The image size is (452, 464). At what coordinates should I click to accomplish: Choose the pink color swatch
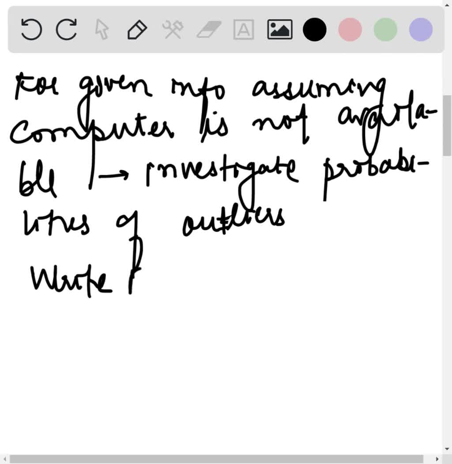350,29
